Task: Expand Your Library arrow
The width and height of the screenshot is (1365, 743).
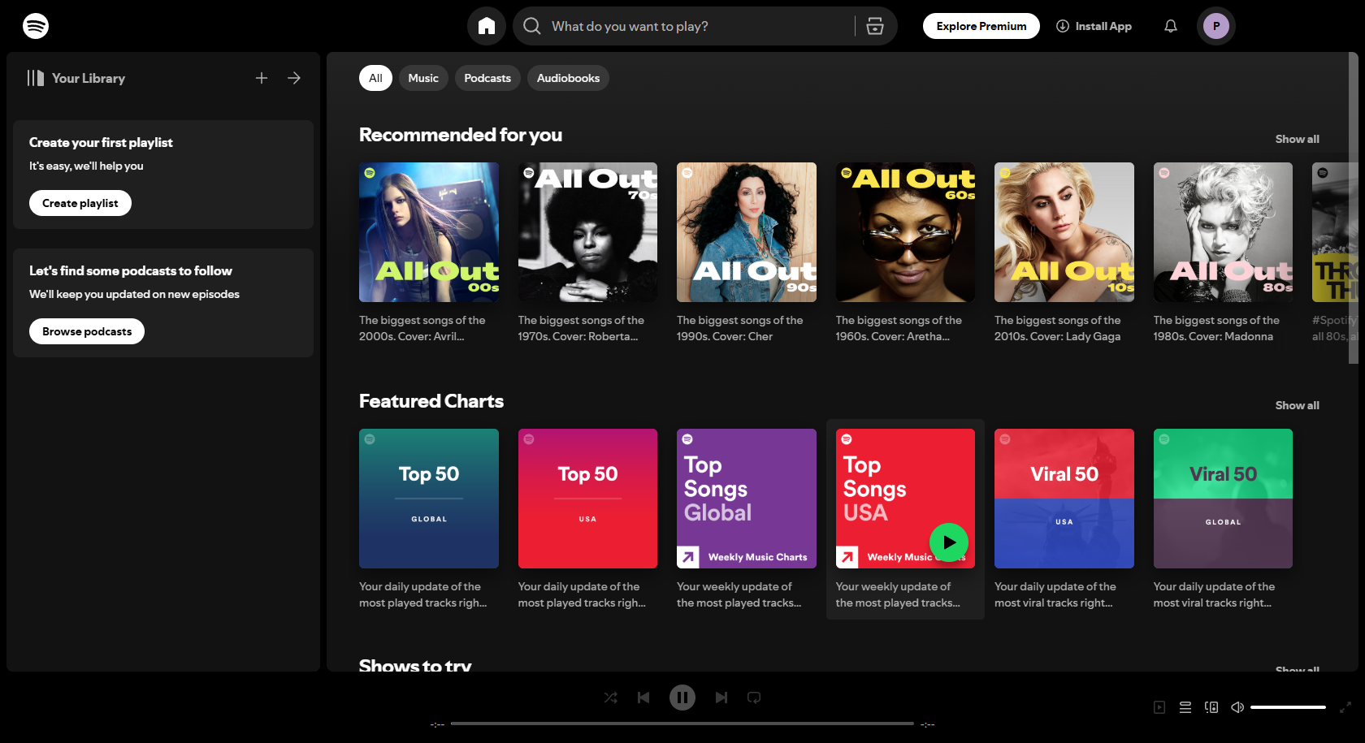Action: (x=294, y=78)
